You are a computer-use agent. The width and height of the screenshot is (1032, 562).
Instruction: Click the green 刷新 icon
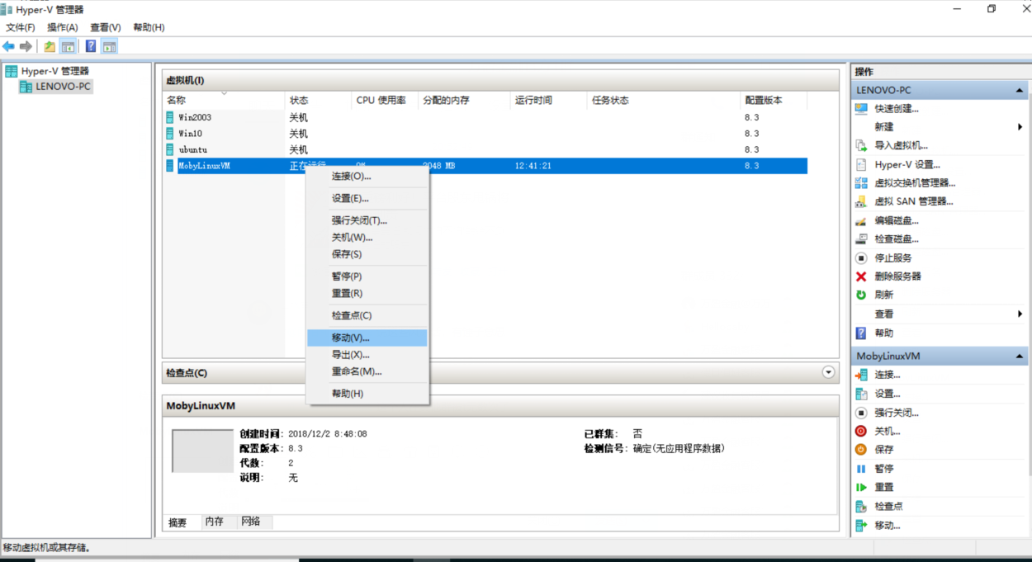pos(861,295)
